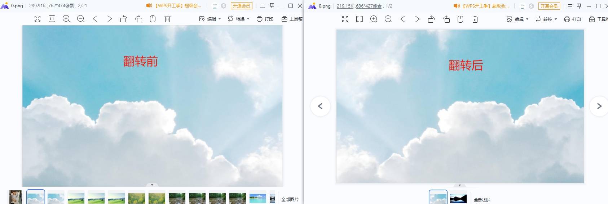Select the first yellow flower thumbnail in left strip
This screenshot has width=608, height=204.
pyautogui.click(x=137, y=198)
